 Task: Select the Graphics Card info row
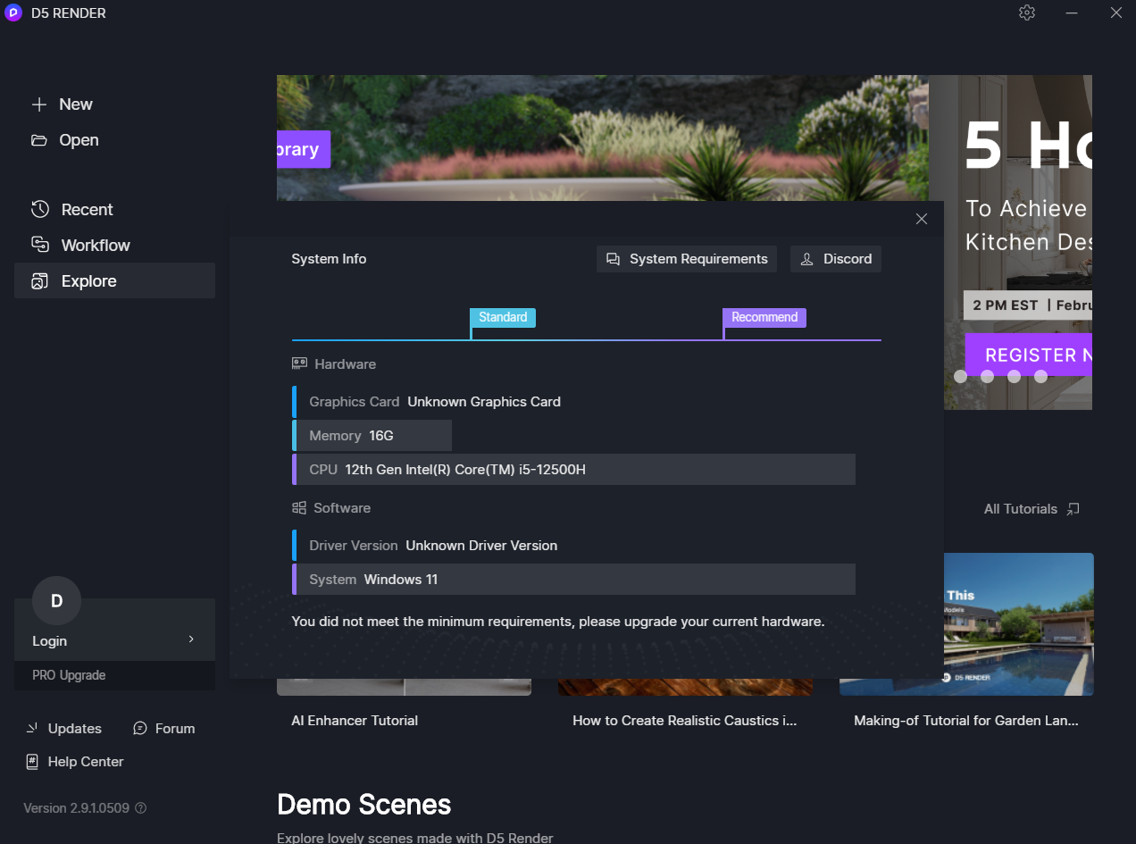pos(573,402)
